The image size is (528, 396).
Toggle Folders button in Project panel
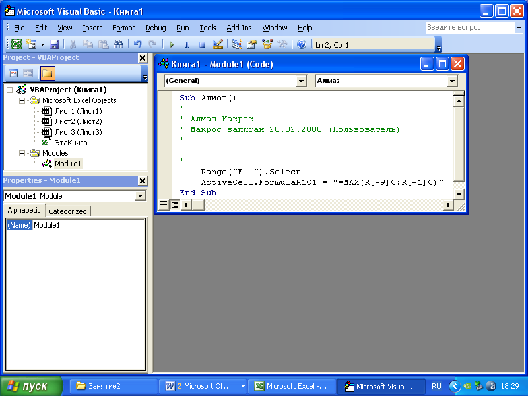[48, 73]
